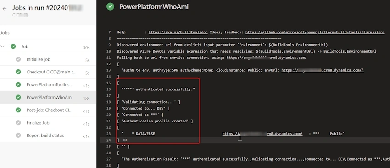Go back using the left arrow icon
Viewport: 390px width, 168px height.
click(5, 9)
